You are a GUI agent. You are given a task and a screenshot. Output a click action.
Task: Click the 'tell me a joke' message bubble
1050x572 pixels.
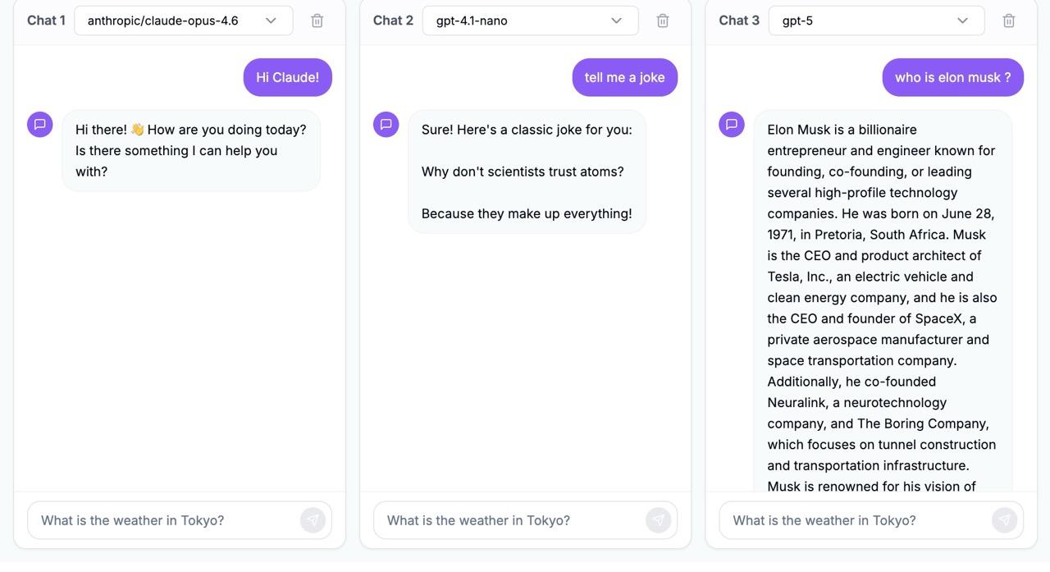click(625, 76)
